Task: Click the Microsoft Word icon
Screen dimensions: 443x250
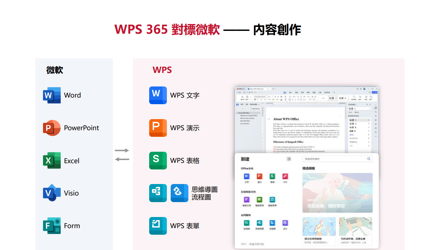Action: (x=52, y=95)
